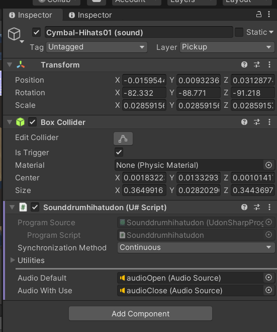
Task: Click the Position X value field
Action: coord(144,80)
